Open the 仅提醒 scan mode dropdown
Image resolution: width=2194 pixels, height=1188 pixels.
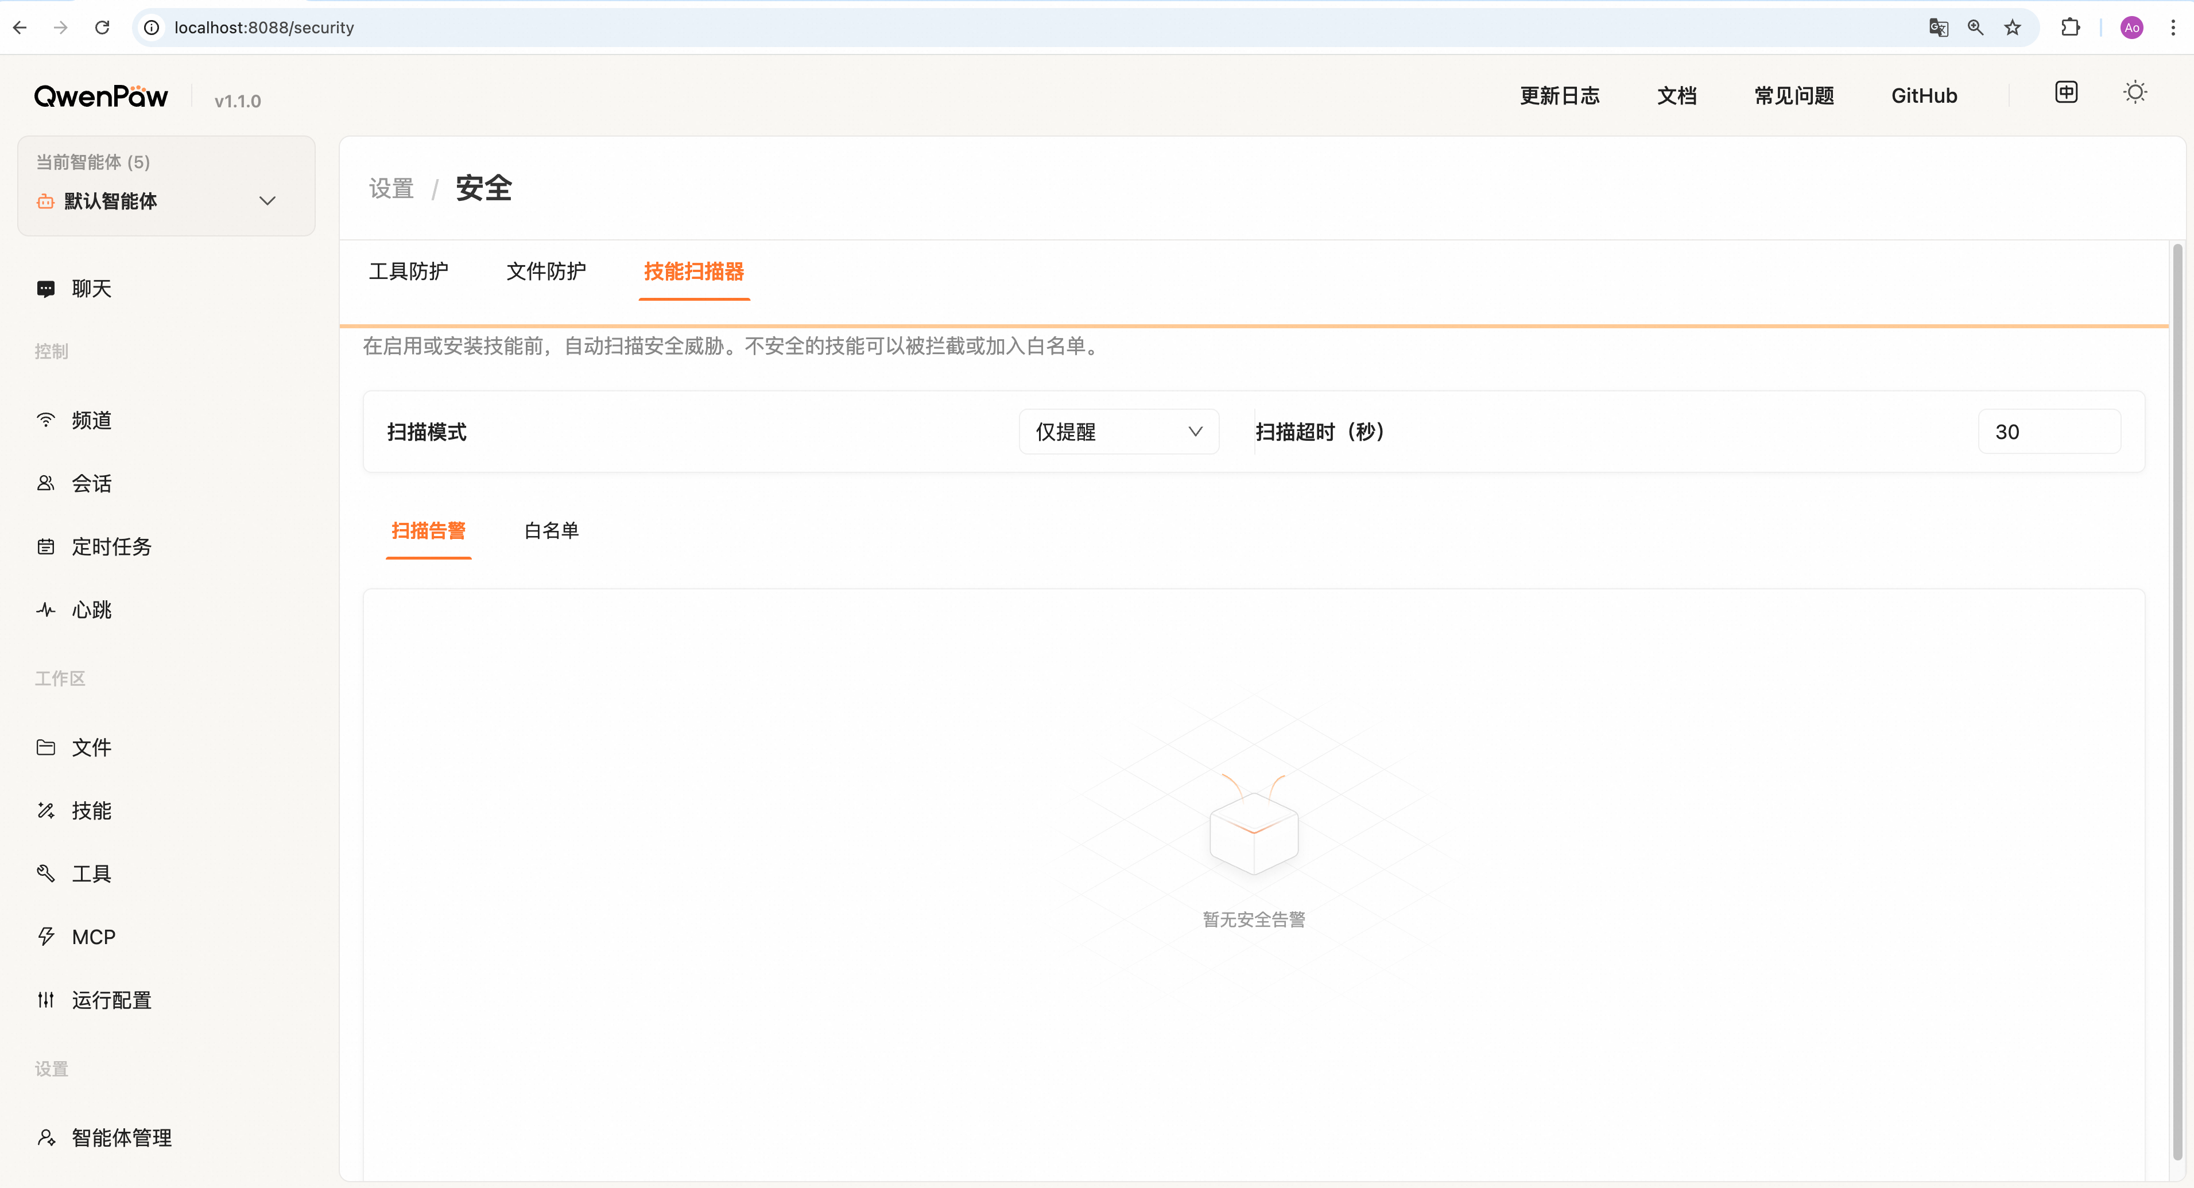coord(1118,432)
